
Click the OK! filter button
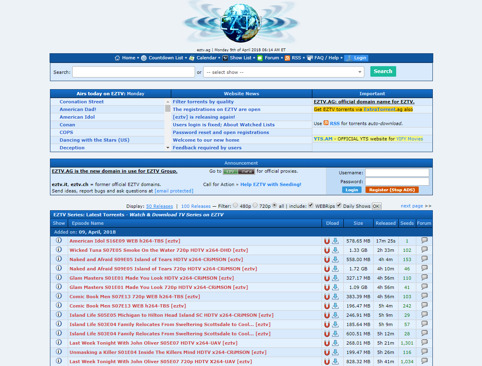point(376,206)
